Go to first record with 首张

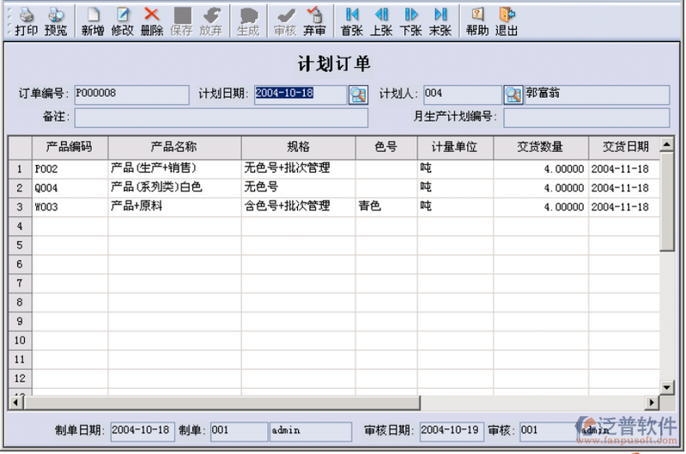(351, 21)
